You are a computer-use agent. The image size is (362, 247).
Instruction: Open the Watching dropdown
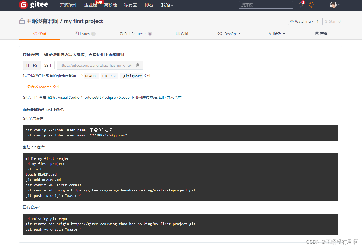[302, 21]
